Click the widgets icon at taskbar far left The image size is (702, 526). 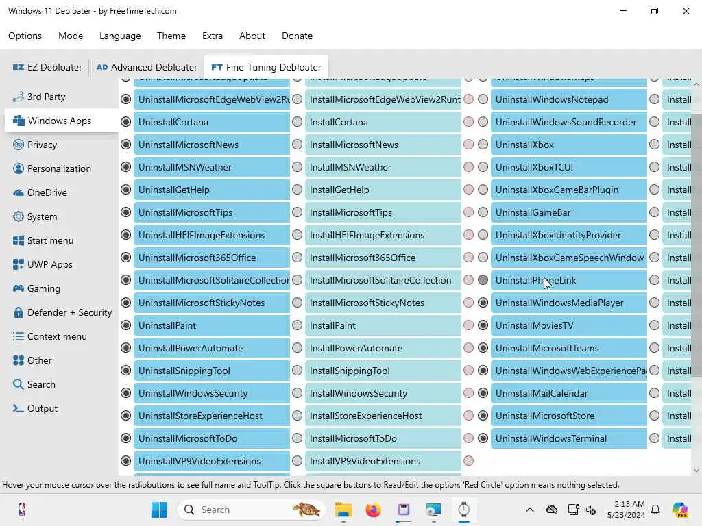pyautogui.click(x=21, y=510)
